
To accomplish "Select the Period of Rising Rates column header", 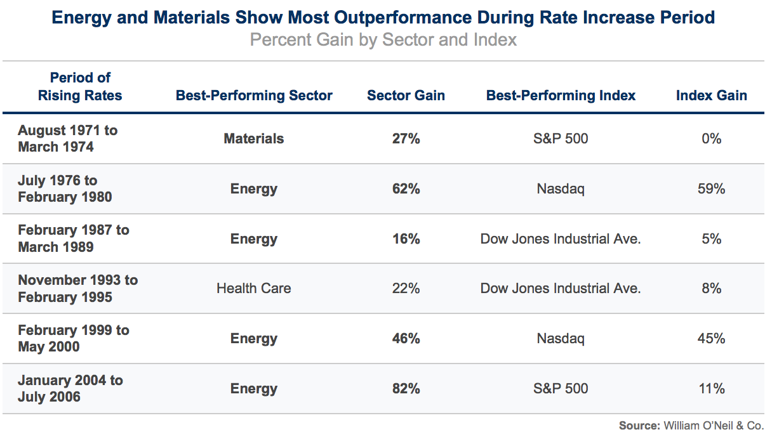I will click(x=80, y=86).
